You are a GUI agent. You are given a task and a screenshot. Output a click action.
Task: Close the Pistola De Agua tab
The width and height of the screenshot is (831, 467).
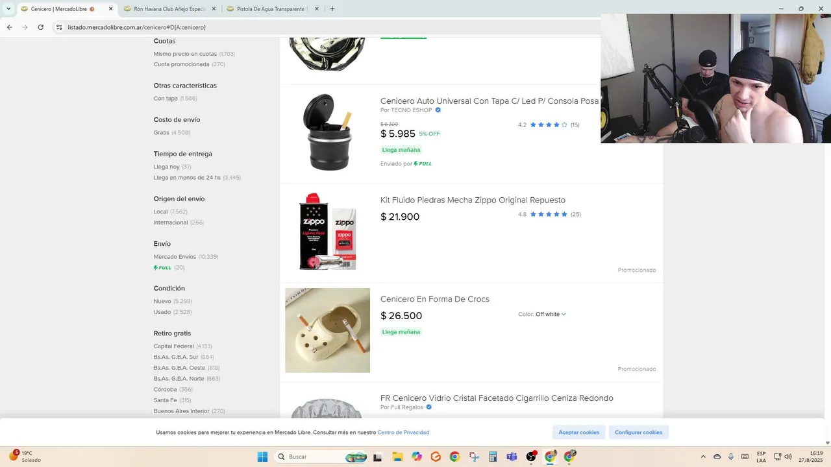coord(316,9)
